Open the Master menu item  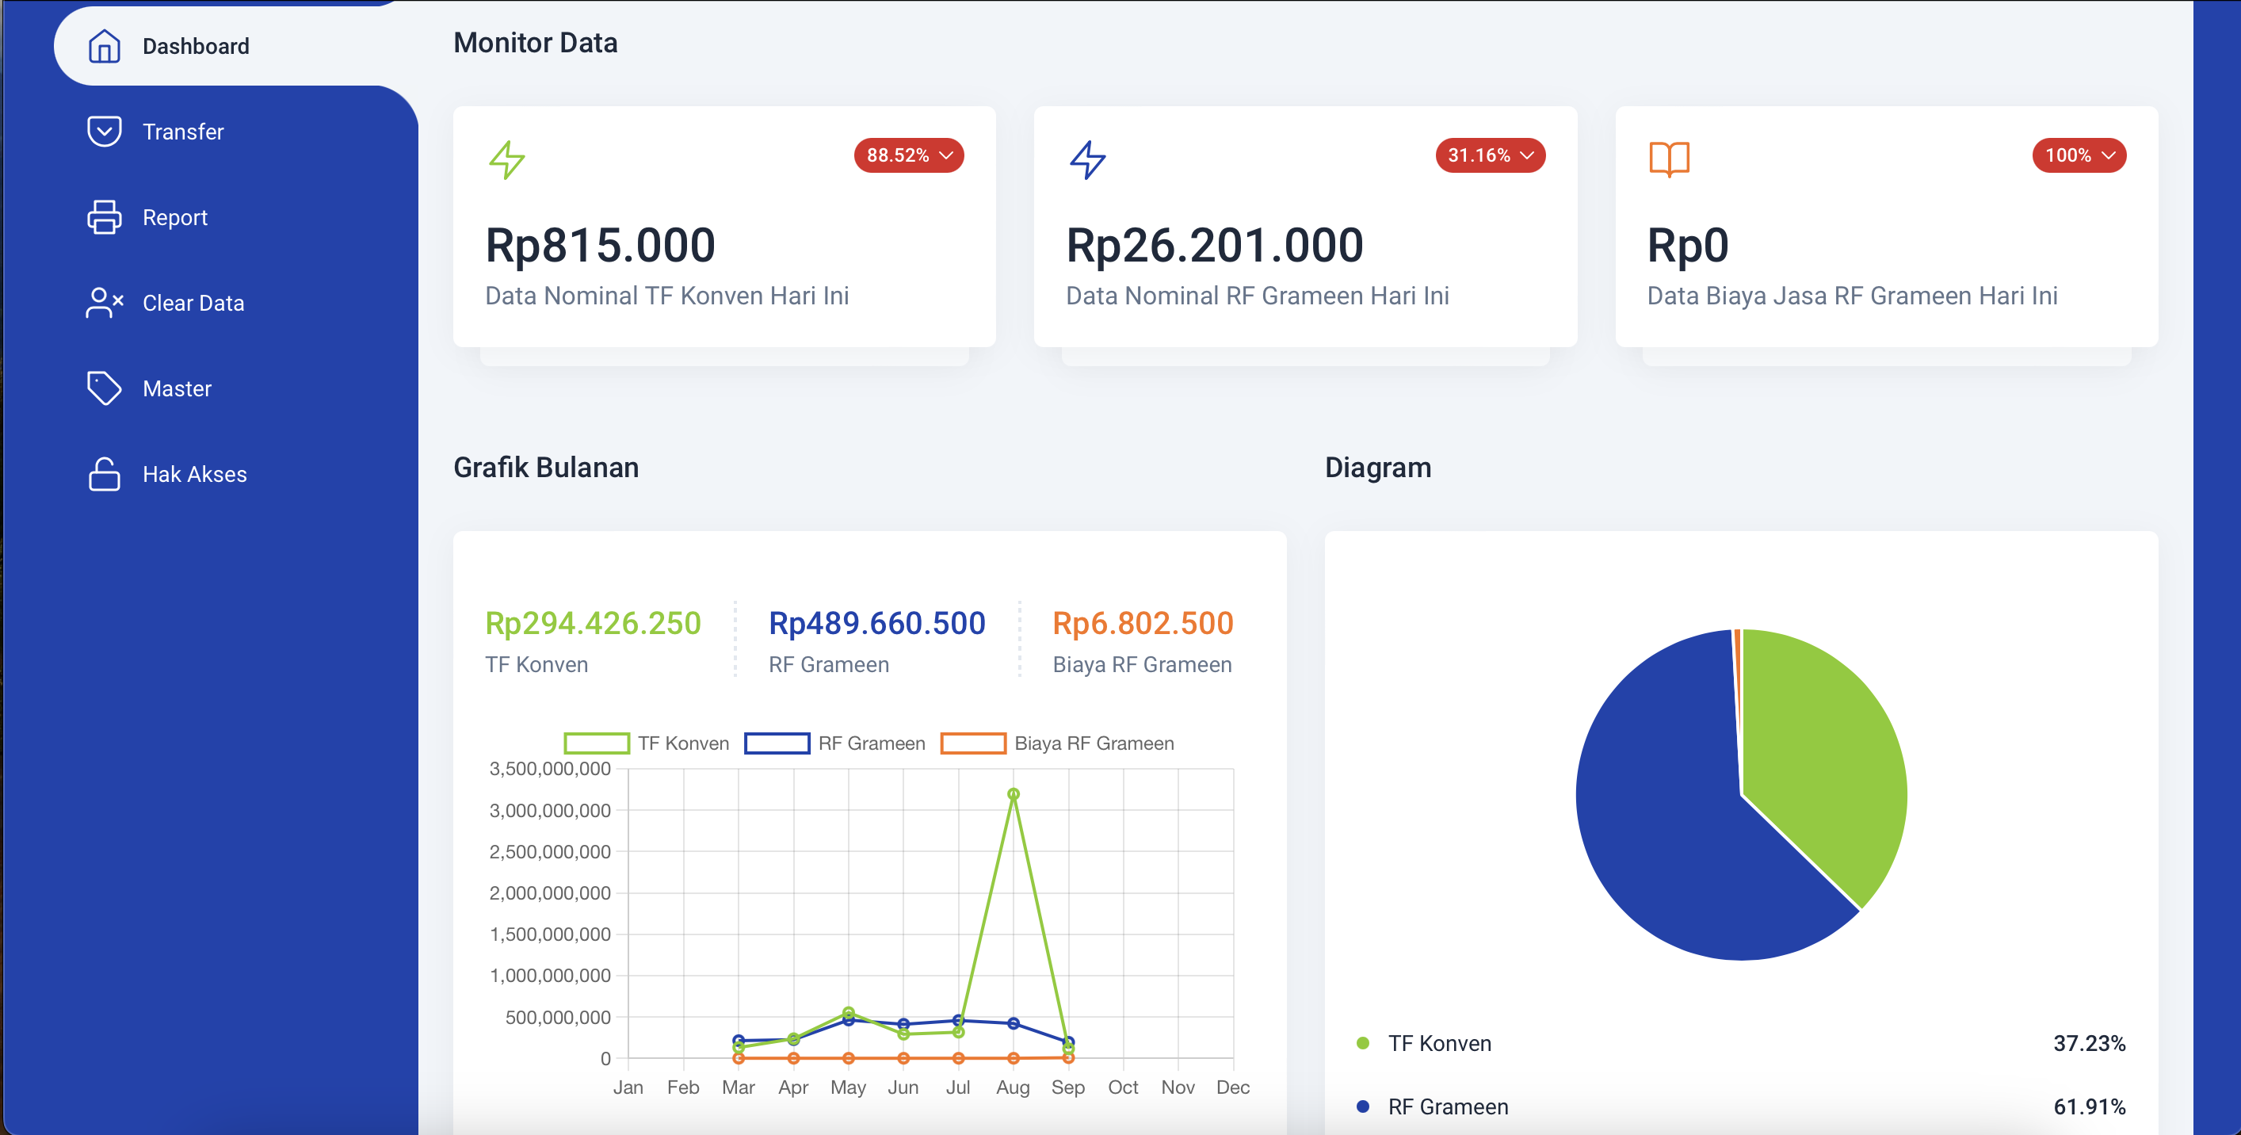[177, 388]
